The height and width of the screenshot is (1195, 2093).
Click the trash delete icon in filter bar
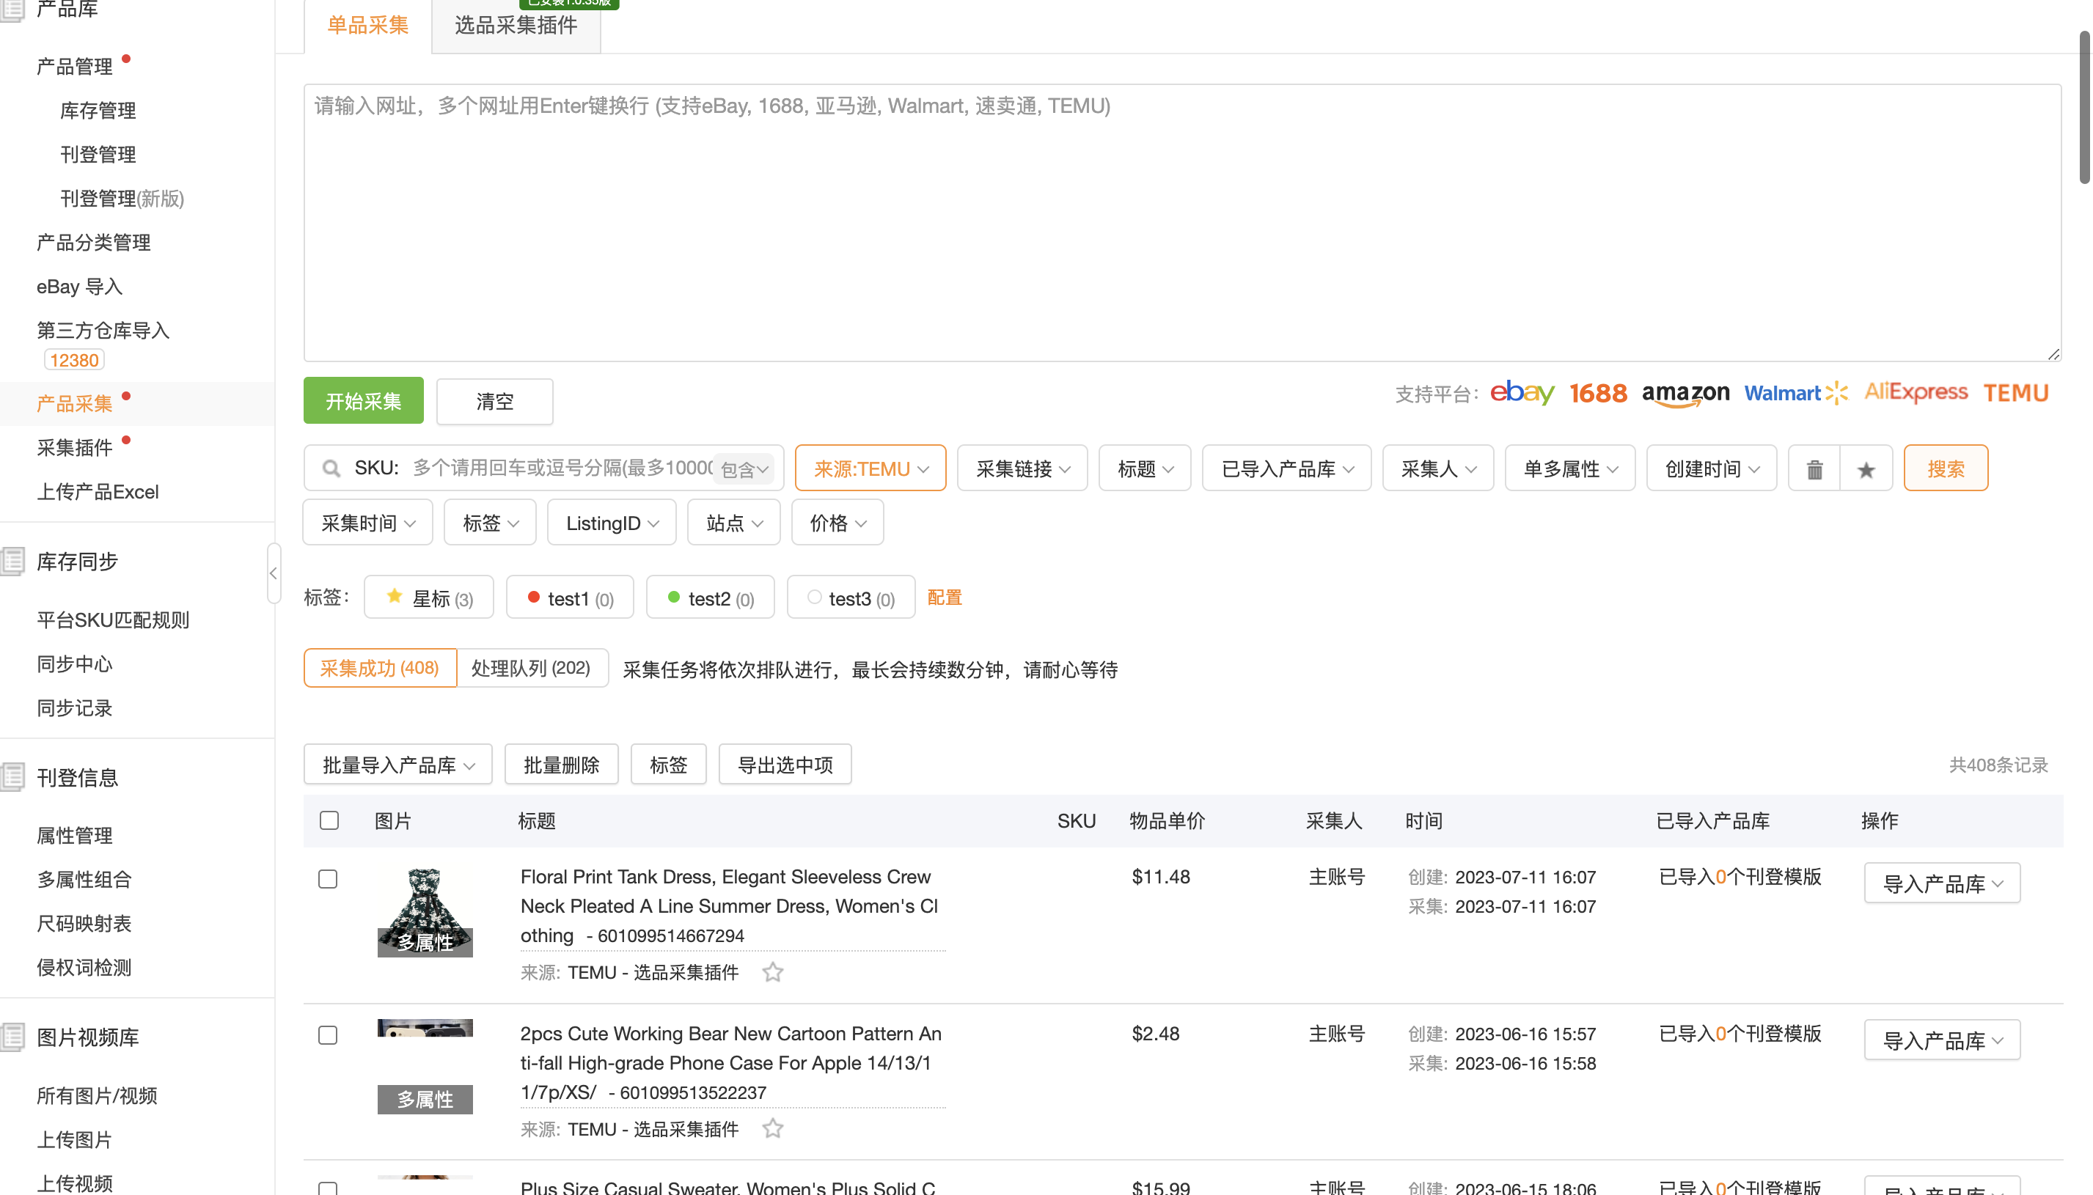pos(1814,468)
